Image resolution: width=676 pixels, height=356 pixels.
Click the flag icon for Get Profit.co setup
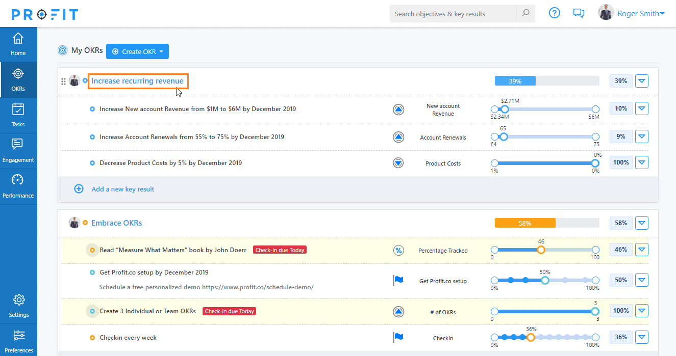pyautogui.click(x=398, y=280)
